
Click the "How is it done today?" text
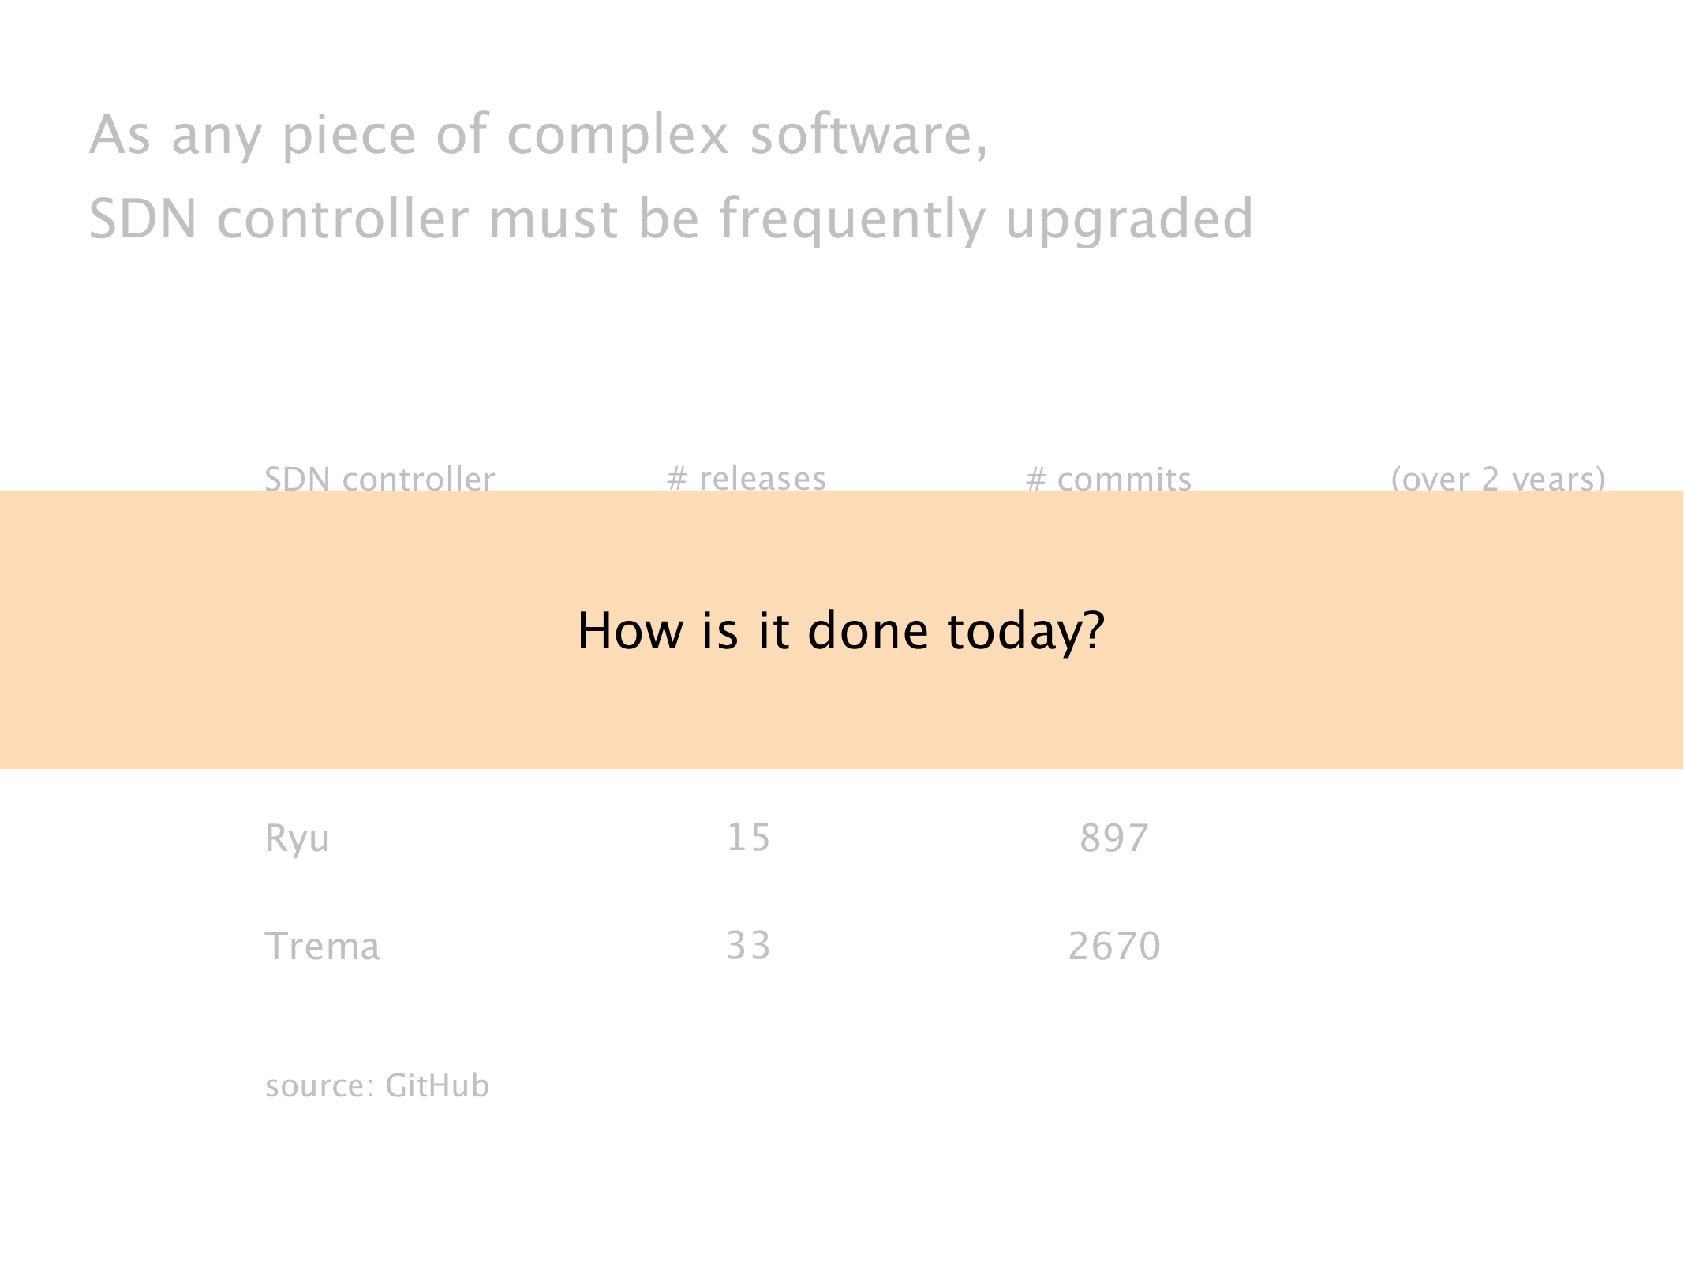pos(841,631)
